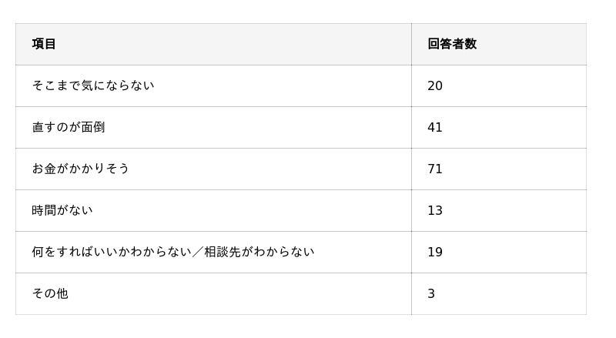Click the value 20 in the table

(x=435, y=85)
